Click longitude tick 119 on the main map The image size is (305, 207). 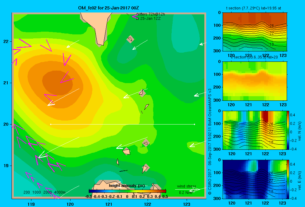[31, 204]
